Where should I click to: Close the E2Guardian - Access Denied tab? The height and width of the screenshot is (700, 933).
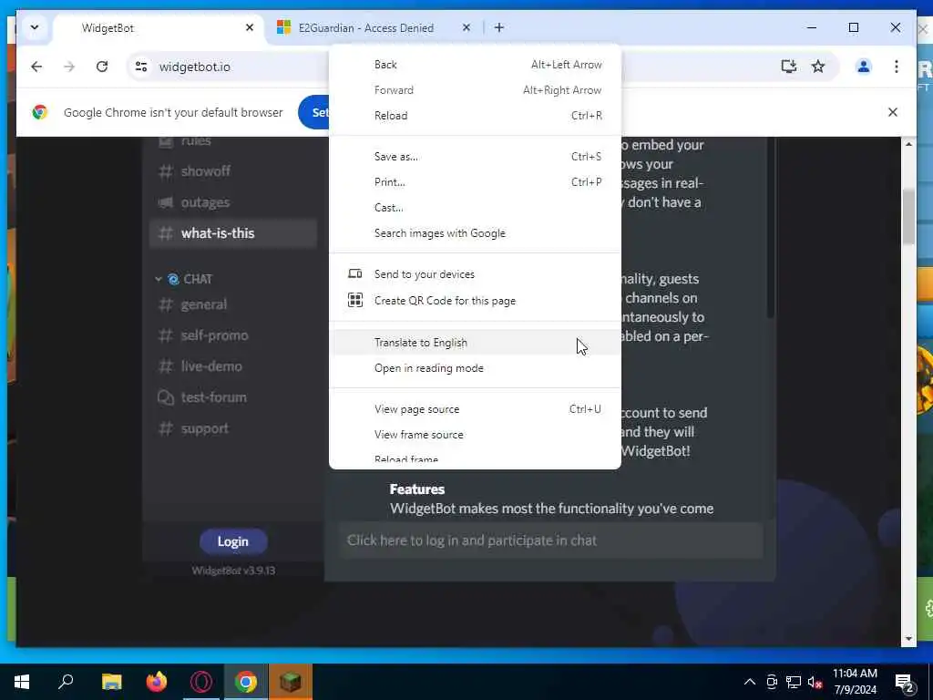click(466, 28)
